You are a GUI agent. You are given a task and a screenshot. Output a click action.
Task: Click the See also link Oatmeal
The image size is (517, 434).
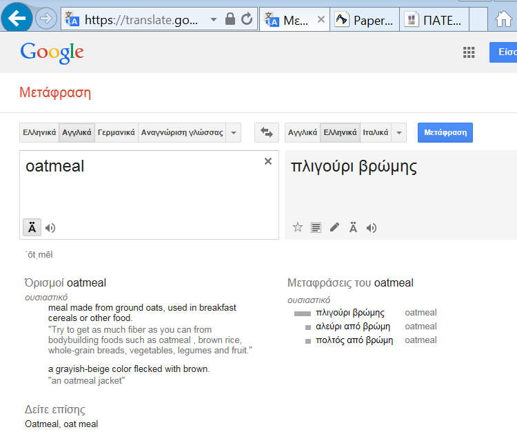pyautogui.click(x=43, y=424)
